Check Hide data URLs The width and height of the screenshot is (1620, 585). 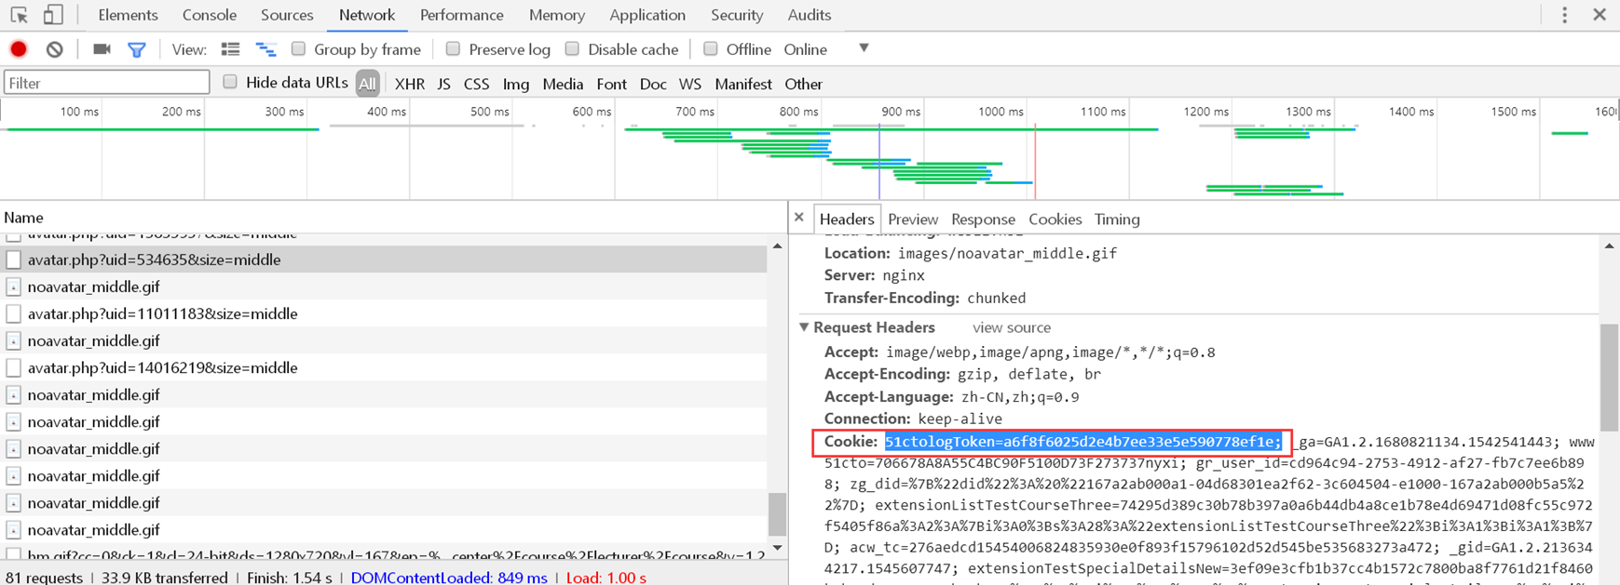[230, 82]
